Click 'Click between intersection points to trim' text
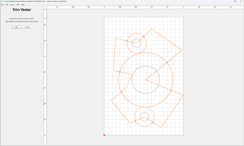Viewport: 244px width, 146px height. [22, 22]
